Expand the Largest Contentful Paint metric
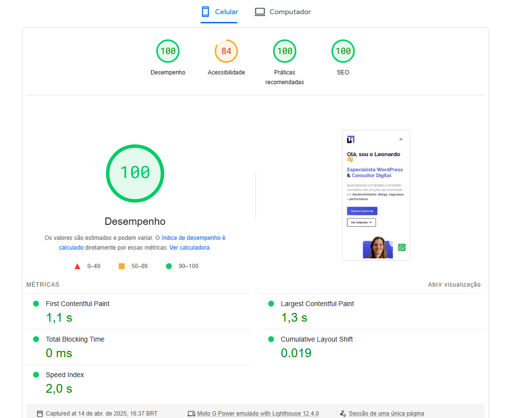 317,304
